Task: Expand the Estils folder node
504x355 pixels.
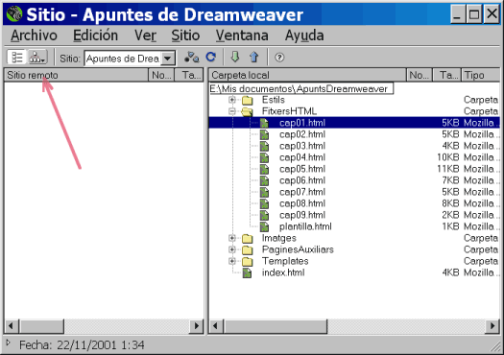Action: 232,100
